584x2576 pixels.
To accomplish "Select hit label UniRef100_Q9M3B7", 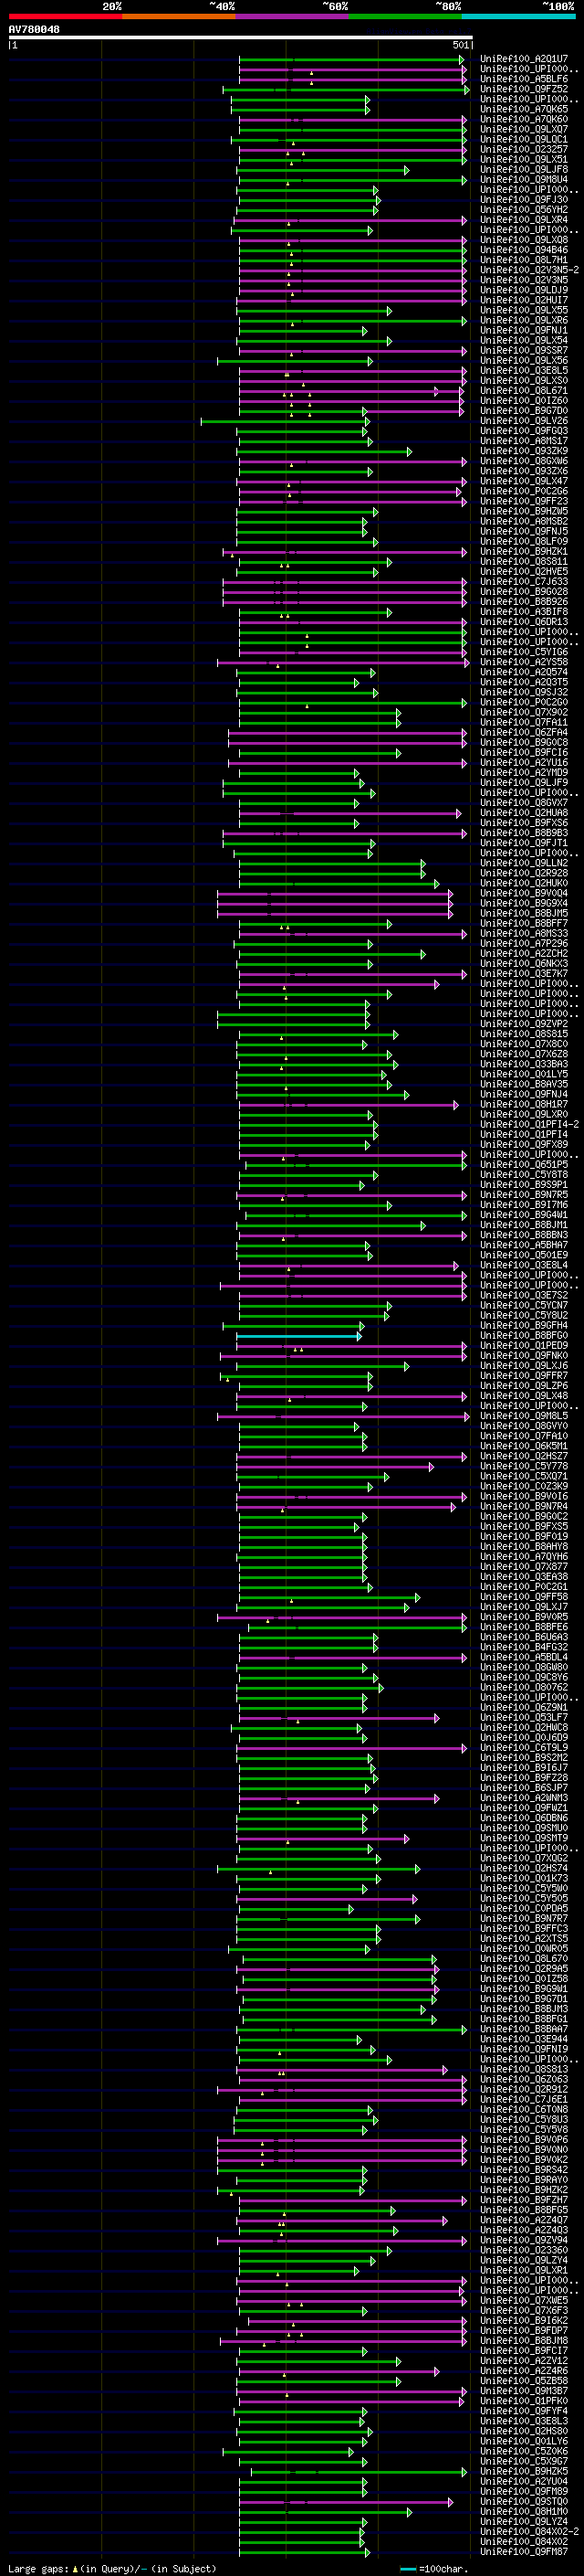I will point(523,2391).
